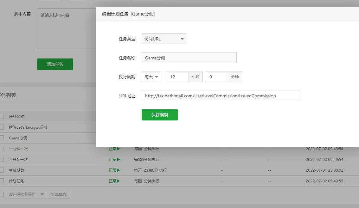Select the Game分佣 task name in list
The height and width of the screenshot is (208, 359).
(18, 138)
